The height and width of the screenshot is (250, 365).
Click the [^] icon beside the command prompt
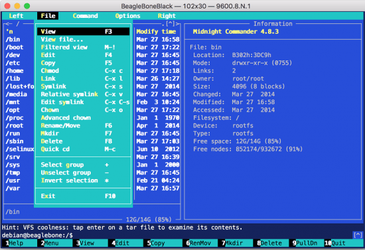click(358, 235)
